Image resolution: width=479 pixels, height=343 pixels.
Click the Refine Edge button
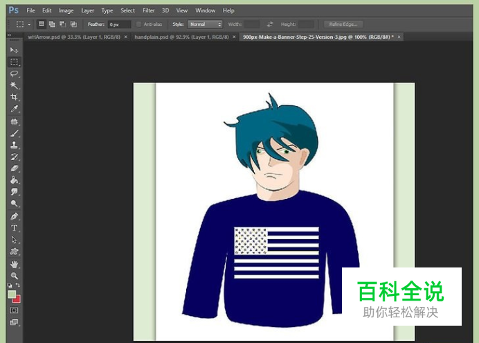[x=343, y=24]
